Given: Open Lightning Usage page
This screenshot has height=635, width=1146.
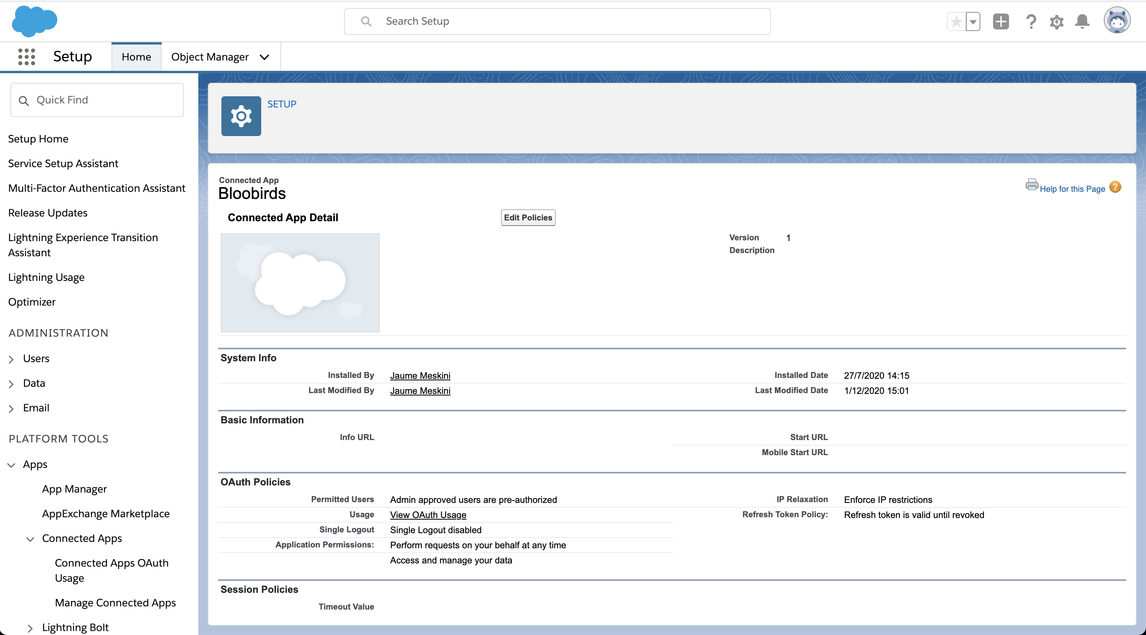Looking at the screenshot, I should click(46, 277).
